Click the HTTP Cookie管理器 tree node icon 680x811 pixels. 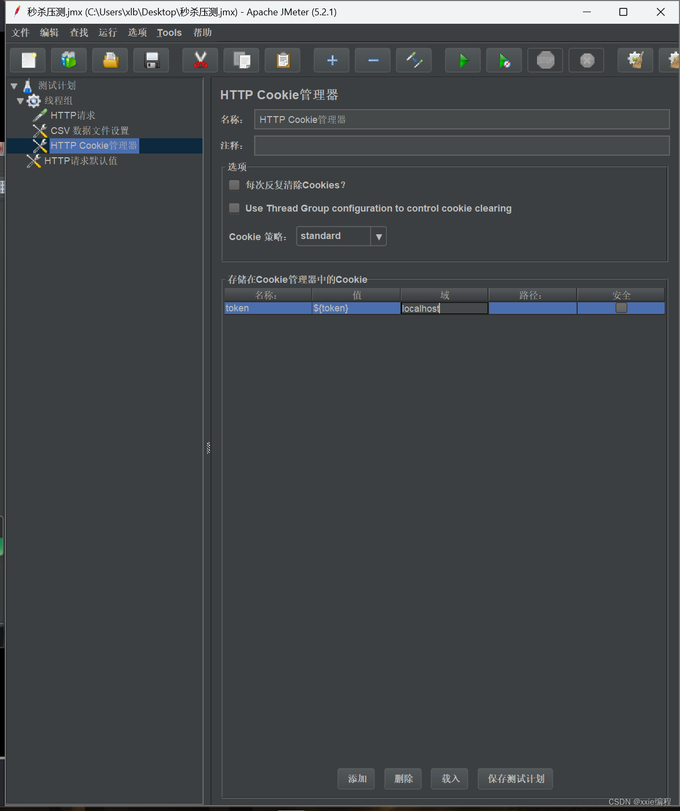[40, 146]
